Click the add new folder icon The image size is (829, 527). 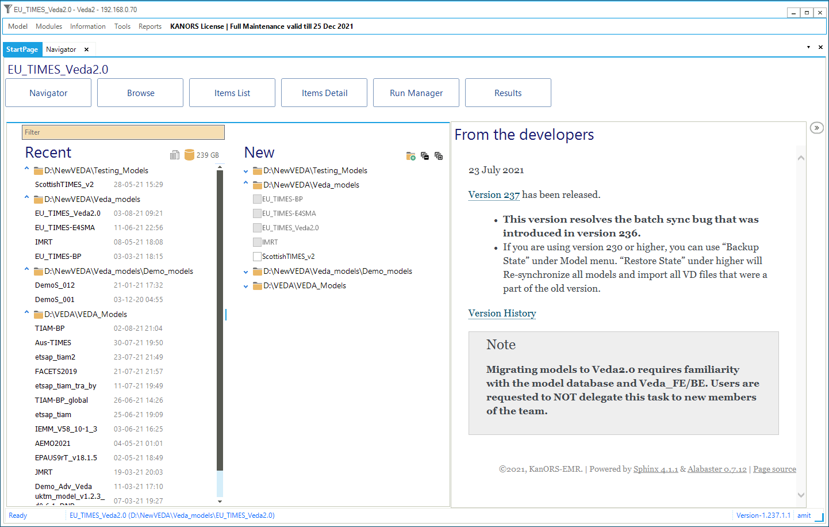tap(410, 156)
